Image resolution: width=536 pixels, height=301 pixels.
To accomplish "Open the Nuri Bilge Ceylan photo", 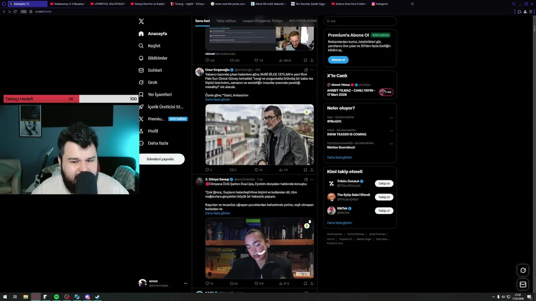I will (259, 135).
